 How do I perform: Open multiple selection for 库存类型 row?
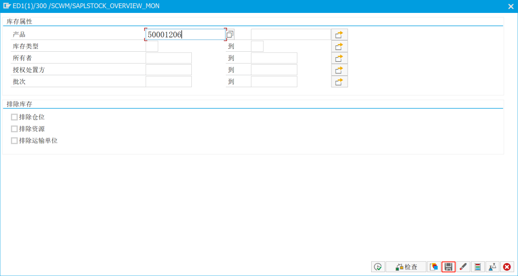[339, 46]
